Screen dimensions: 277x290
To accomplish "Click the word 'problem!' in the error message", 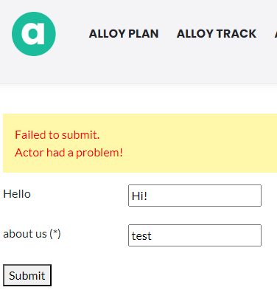I will tap(99, 153).
